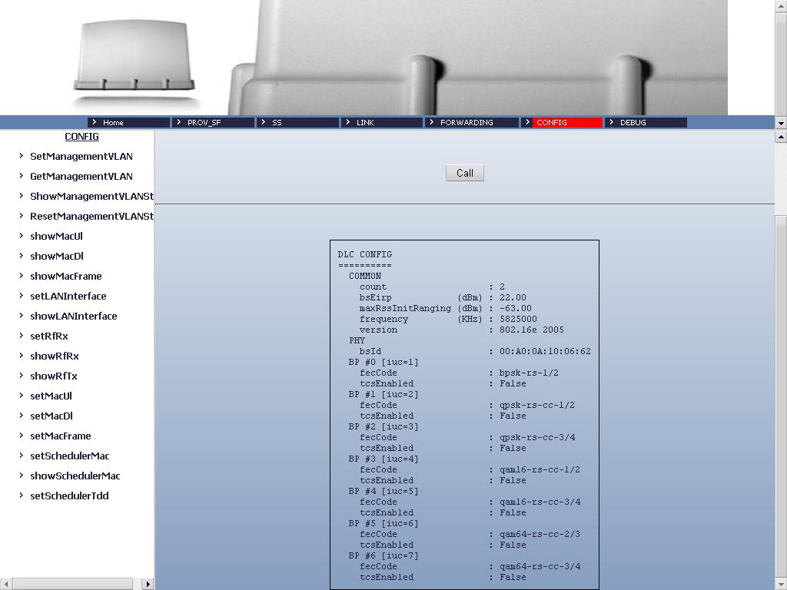Click the arrow icon beside setMacUl

click(x=21, y=396)
